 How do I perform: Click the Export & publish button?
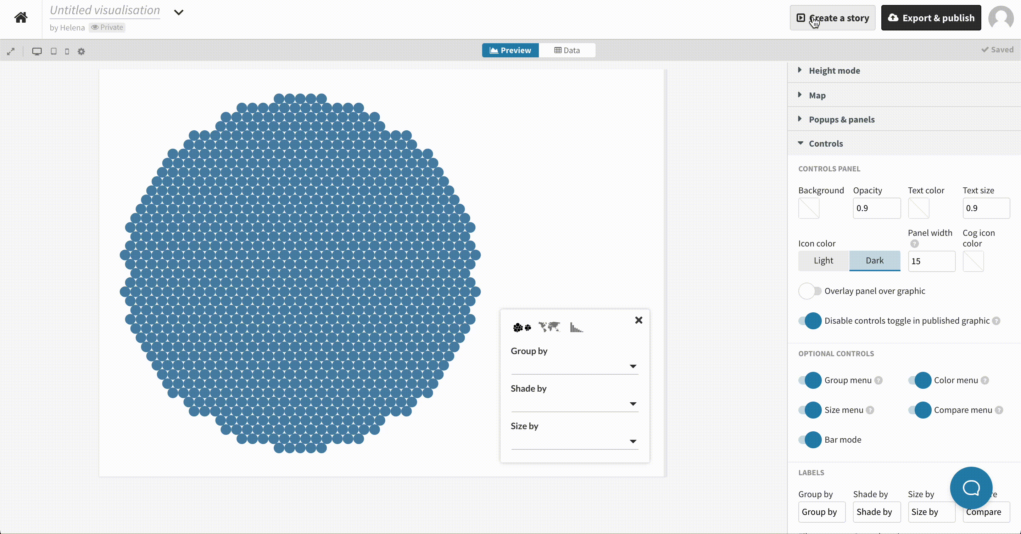[931, 18]
